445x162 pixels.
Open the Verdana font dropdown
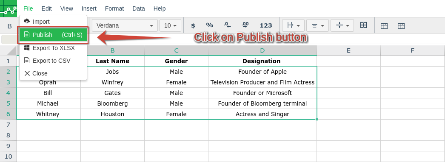tap(125, 25)
